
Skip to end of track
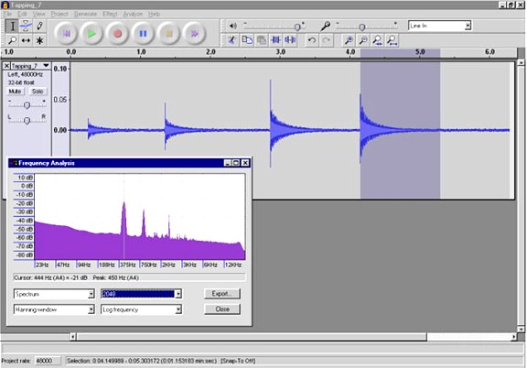pyautogui.click(x=194, y=34)
